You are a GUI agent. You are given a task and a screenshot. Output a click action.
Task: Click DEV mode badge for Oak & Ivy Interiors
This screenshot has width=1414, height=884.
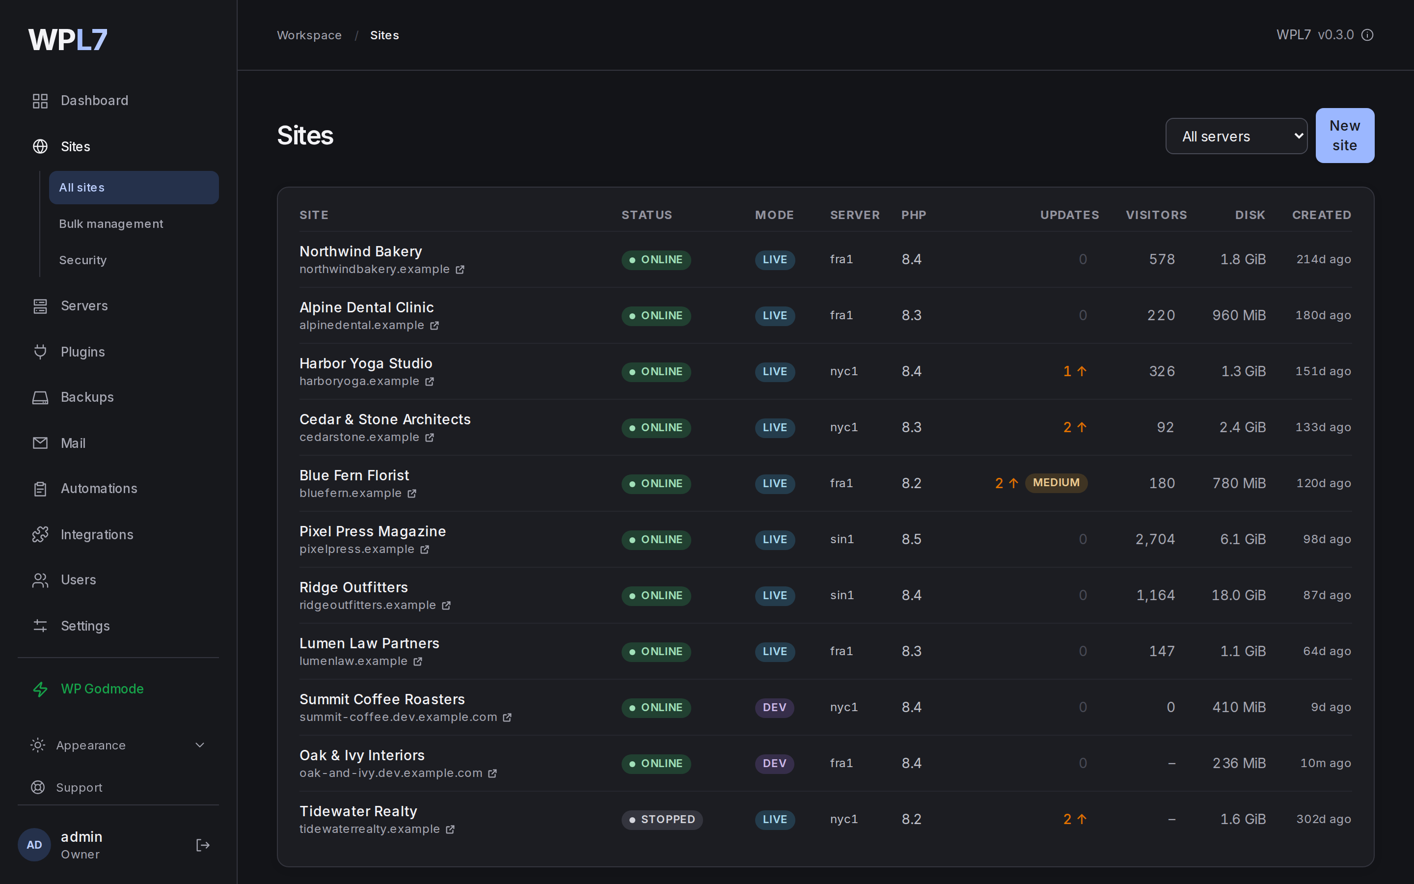coord(774,764)
